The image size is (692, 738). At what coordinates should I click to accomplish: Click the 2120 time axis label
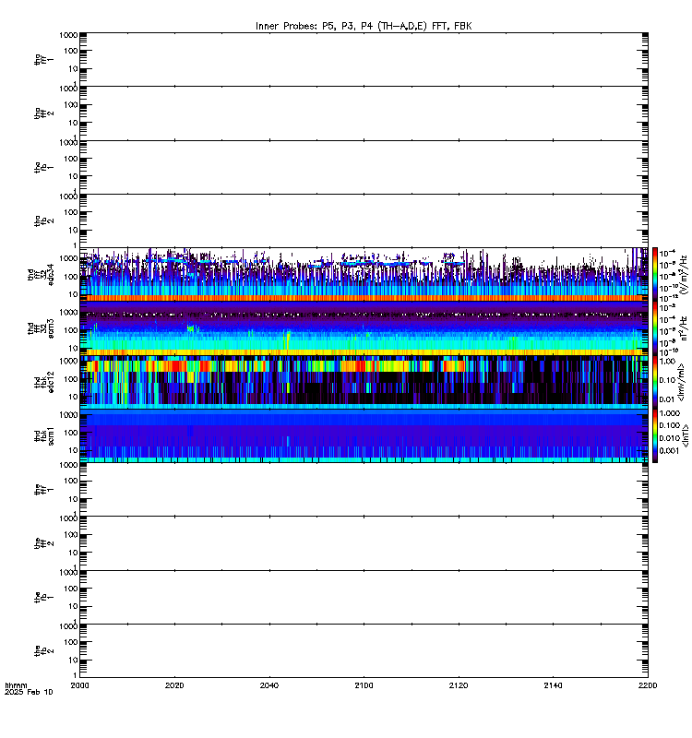[x=459, y=685]
